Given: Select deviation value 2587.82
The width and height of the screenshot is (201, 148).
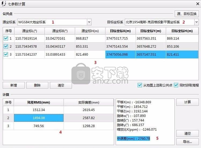Looking at the screenshot, I should [89, 118].
